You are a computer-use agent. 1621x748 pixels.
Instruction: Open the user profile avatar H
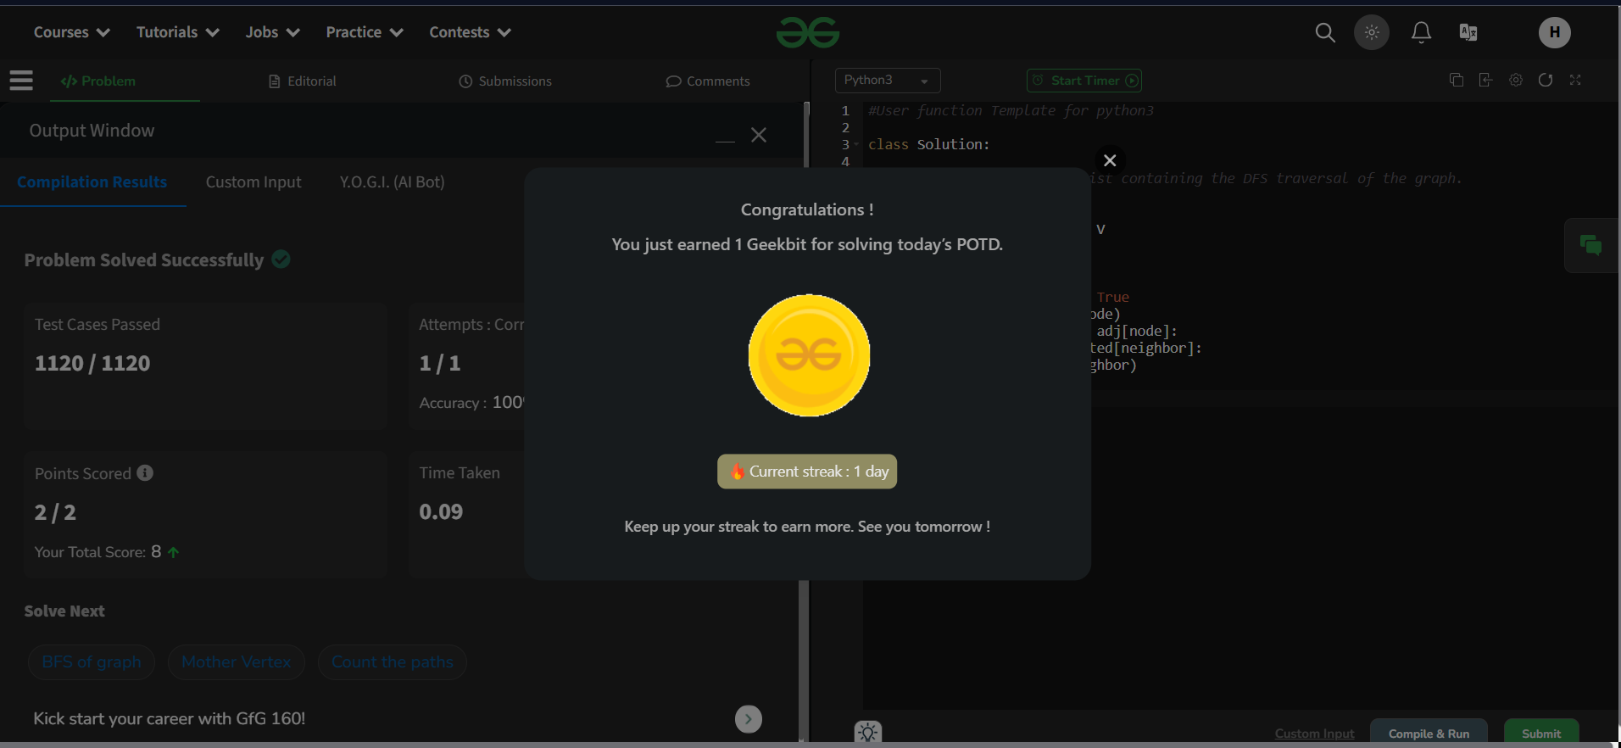pyautogui.click(x=1554, y=32)
